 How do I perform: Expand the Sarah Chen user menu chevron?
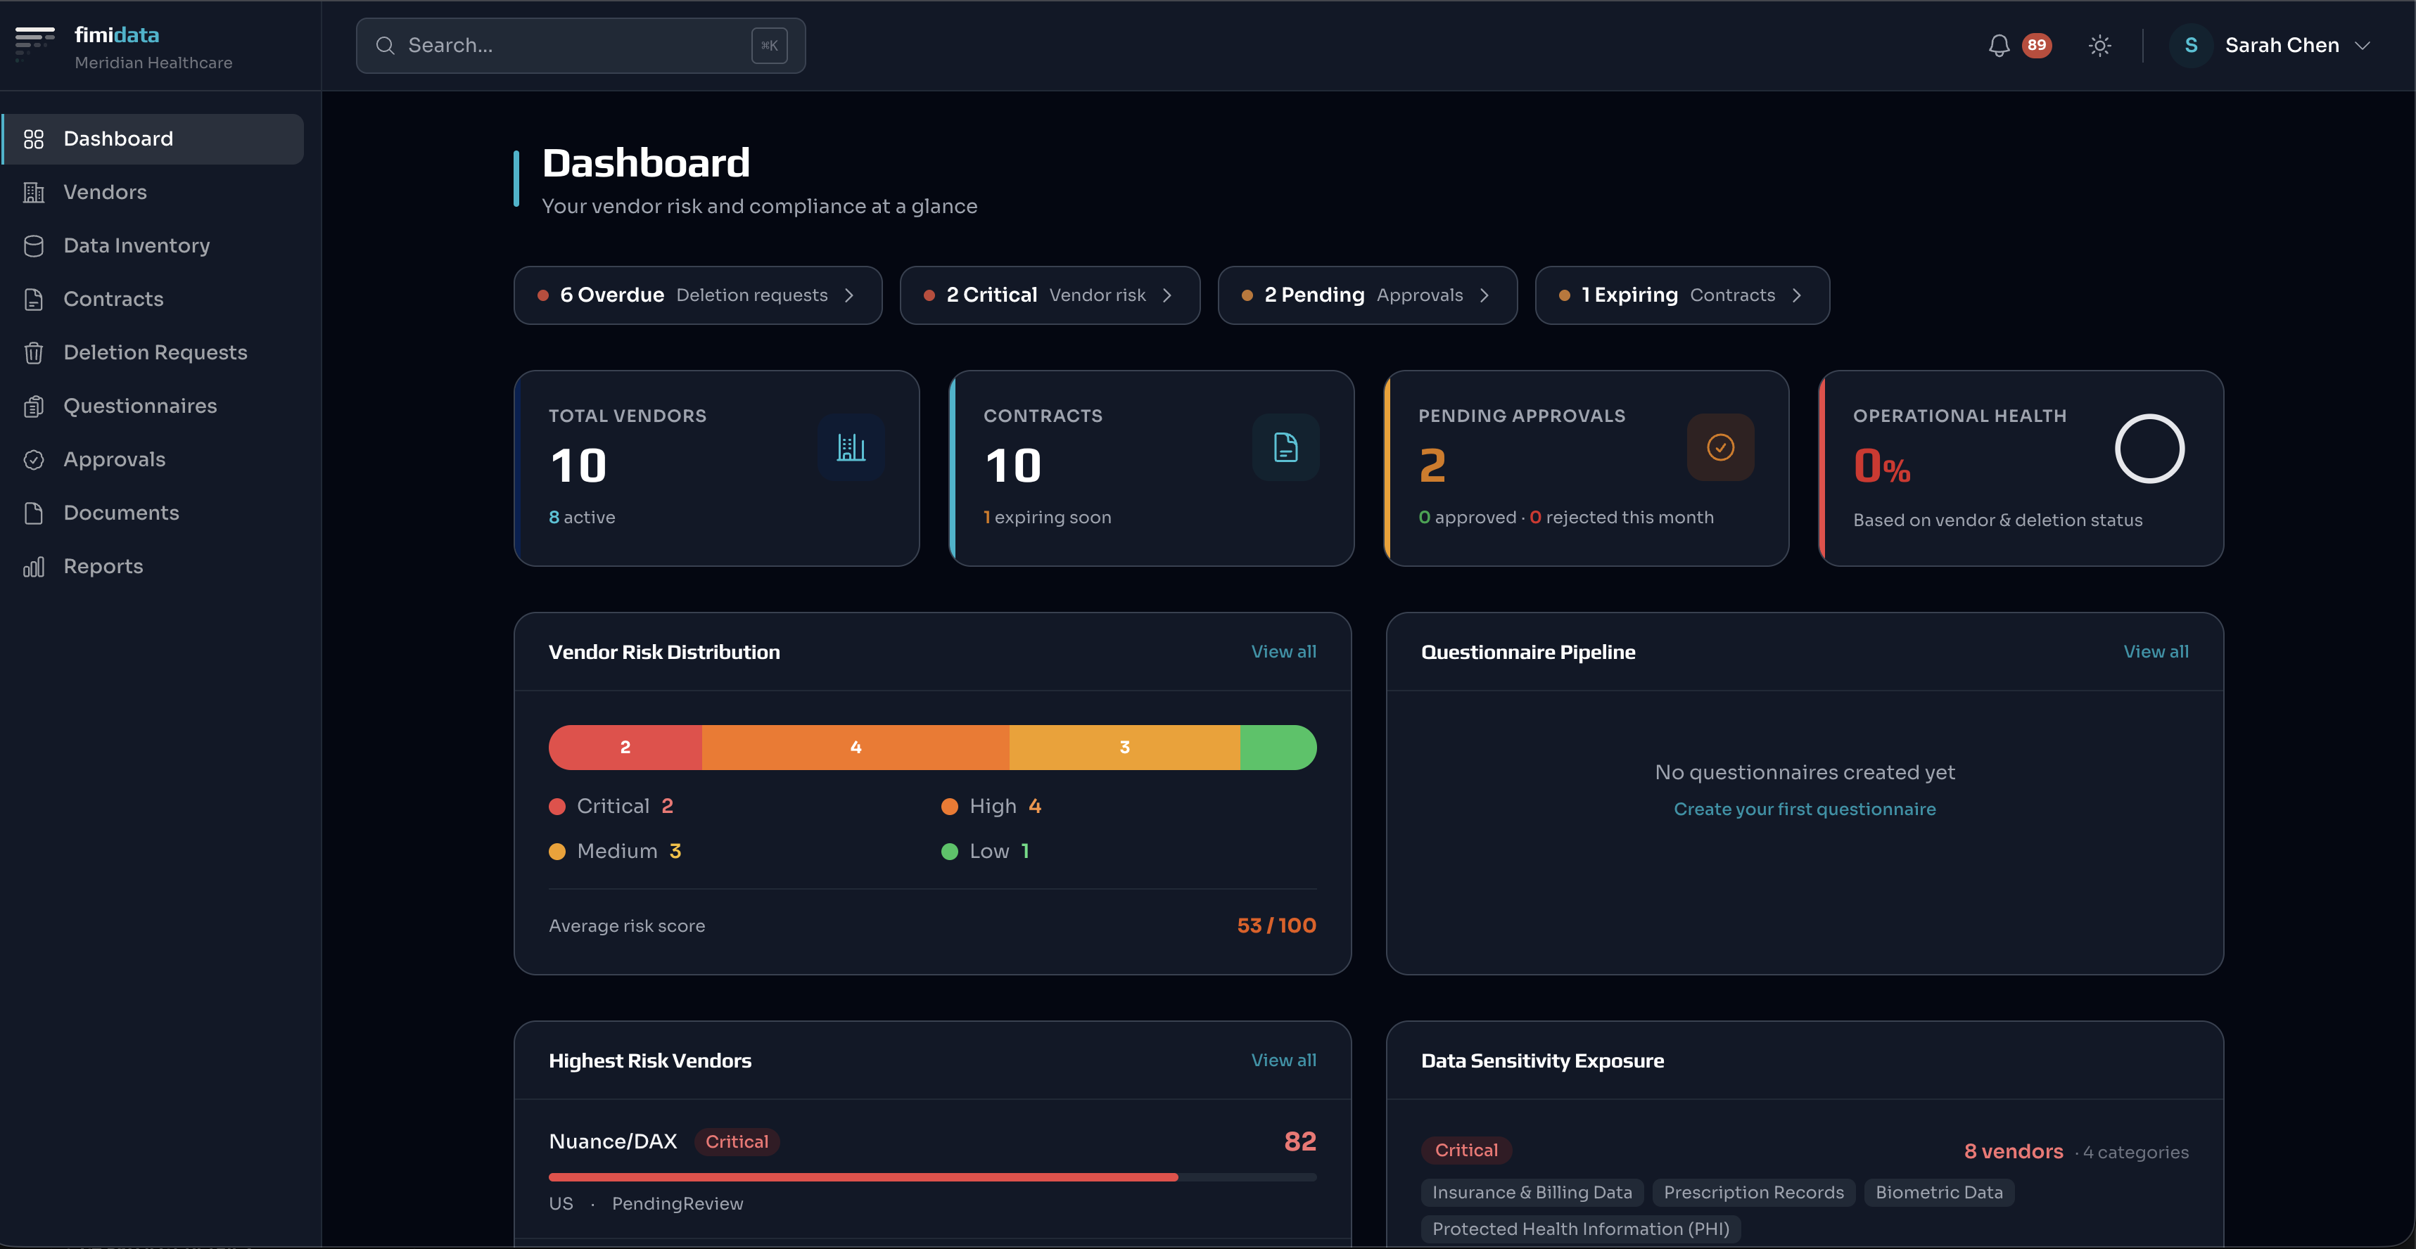click(2363, 45)
